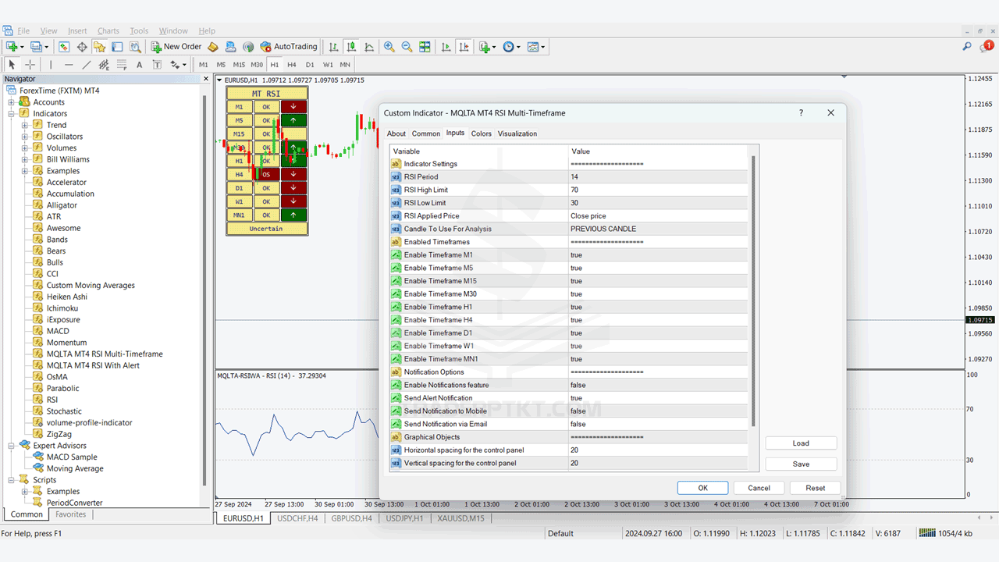The image size is (999, 562).
Task: Toggle the Market Watch window icon
Action: click(64, 47)
